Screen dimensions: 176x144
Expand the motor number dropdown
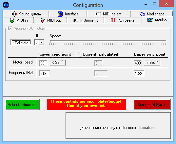[41, 42]
